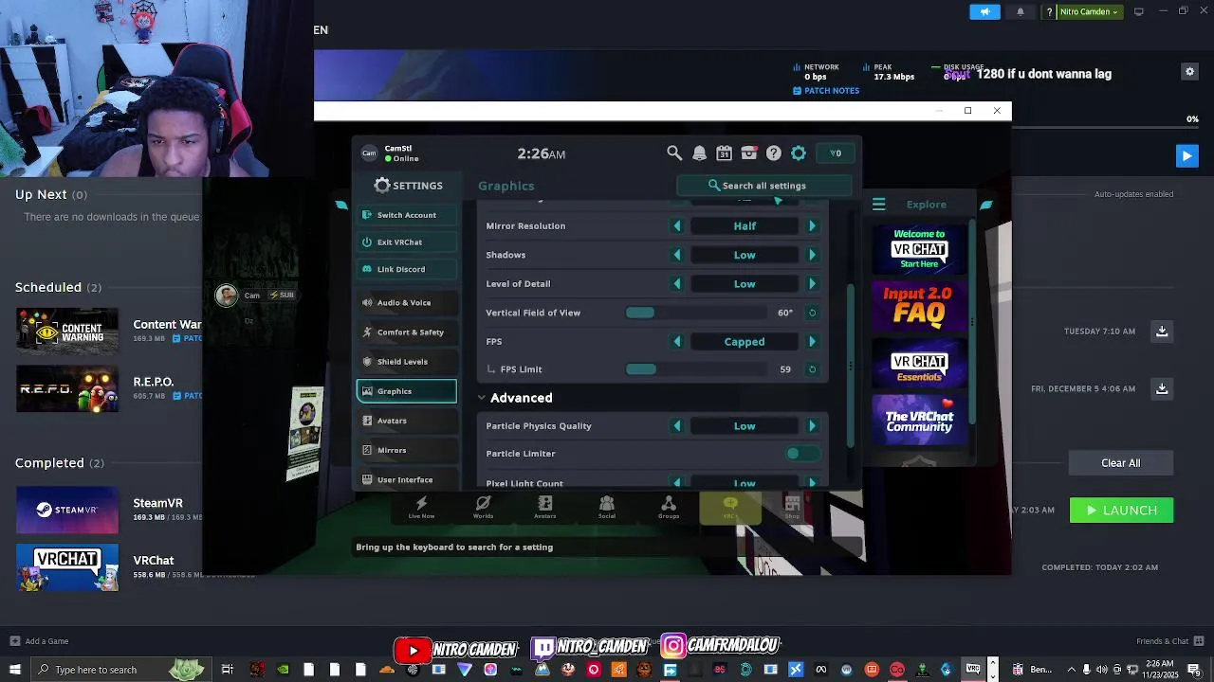Decrease Mirror Resolution with left arrow

point(677,226)
